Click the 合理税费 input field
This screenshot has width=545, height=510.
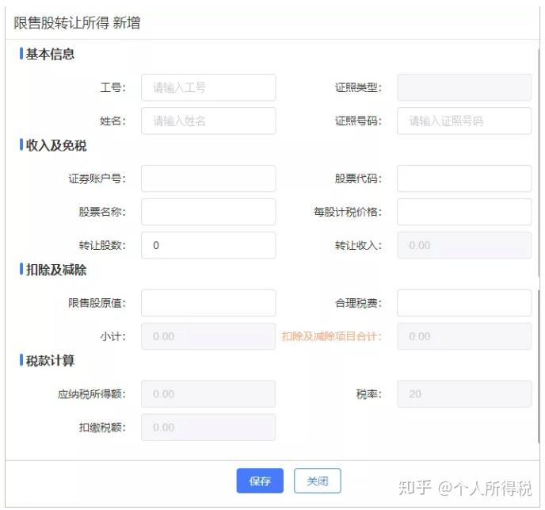pyautogui.click(x=464, y=303)
